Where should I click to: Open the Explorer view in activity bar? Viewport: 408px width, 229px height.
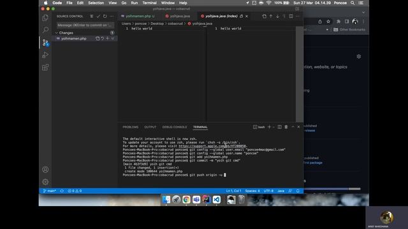[45, 18]
